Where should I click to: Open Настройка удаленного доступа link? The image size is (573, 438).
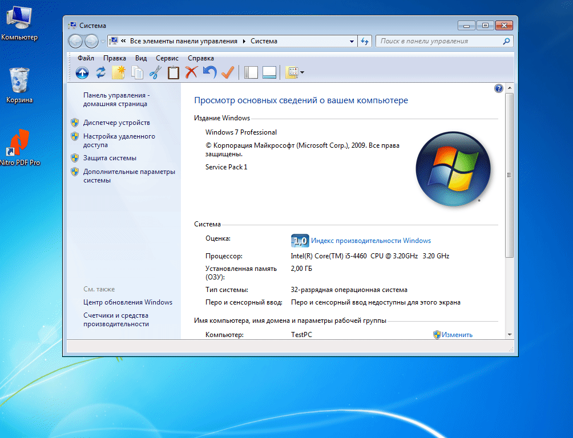tap(119, 140)
